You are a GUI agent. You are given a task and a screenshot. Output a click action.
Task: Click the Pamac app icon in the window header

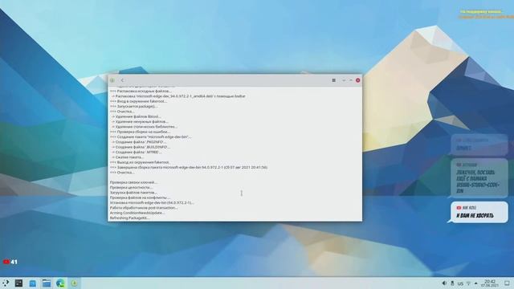coord(112,80)
